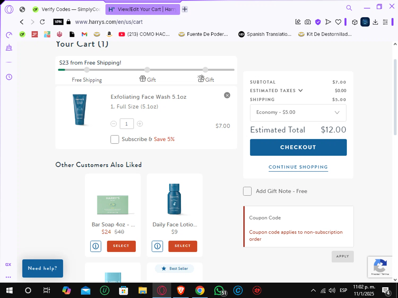
Task: Follow the CONTINUE SHOPPING link
Action: [298, 167]
